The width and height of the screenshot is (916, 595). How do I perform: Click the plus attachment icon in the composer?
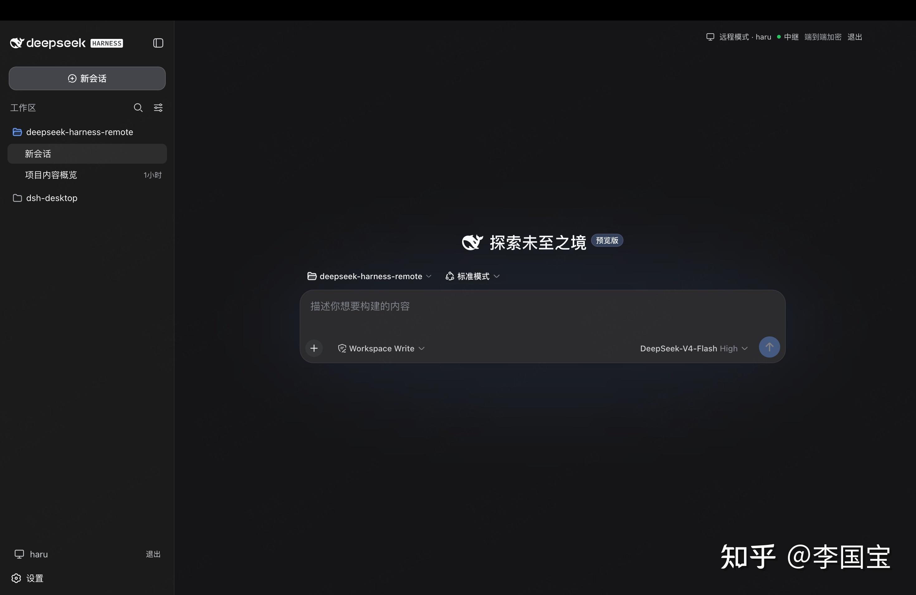[x=314, y=348]
